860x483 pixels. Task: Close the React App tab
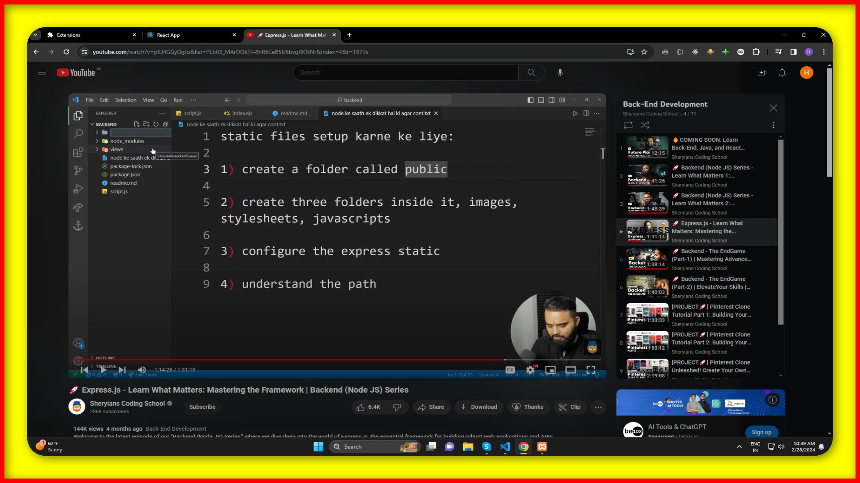234,35
